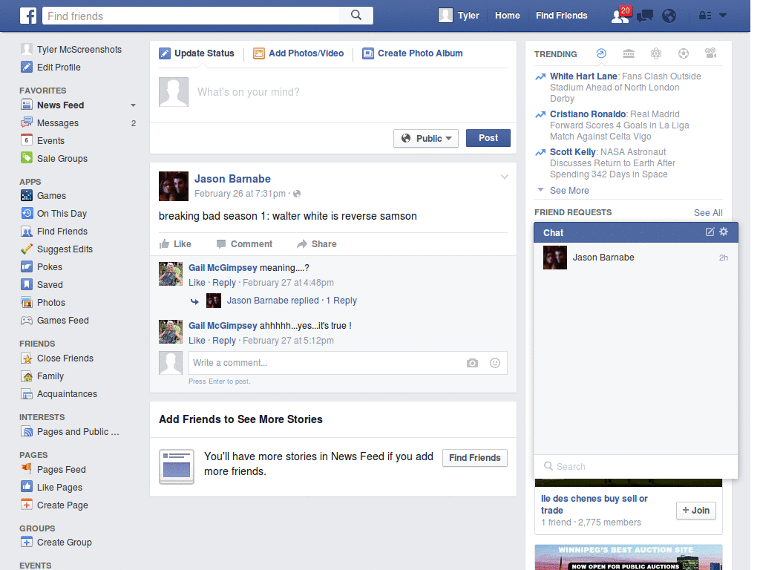Open Games app in sidebar

[43, 196]
